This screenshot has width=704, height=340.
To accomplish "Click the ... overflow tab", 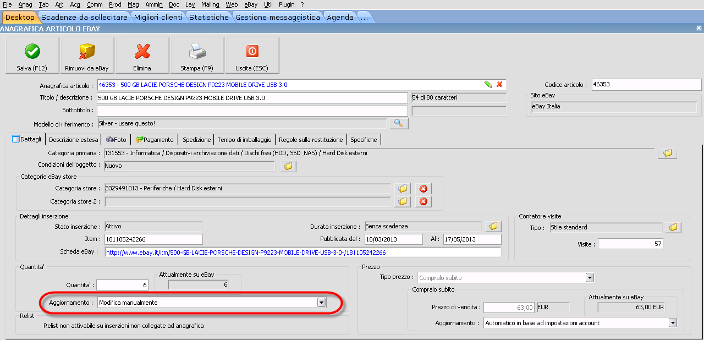I will [x=364, y=18].
